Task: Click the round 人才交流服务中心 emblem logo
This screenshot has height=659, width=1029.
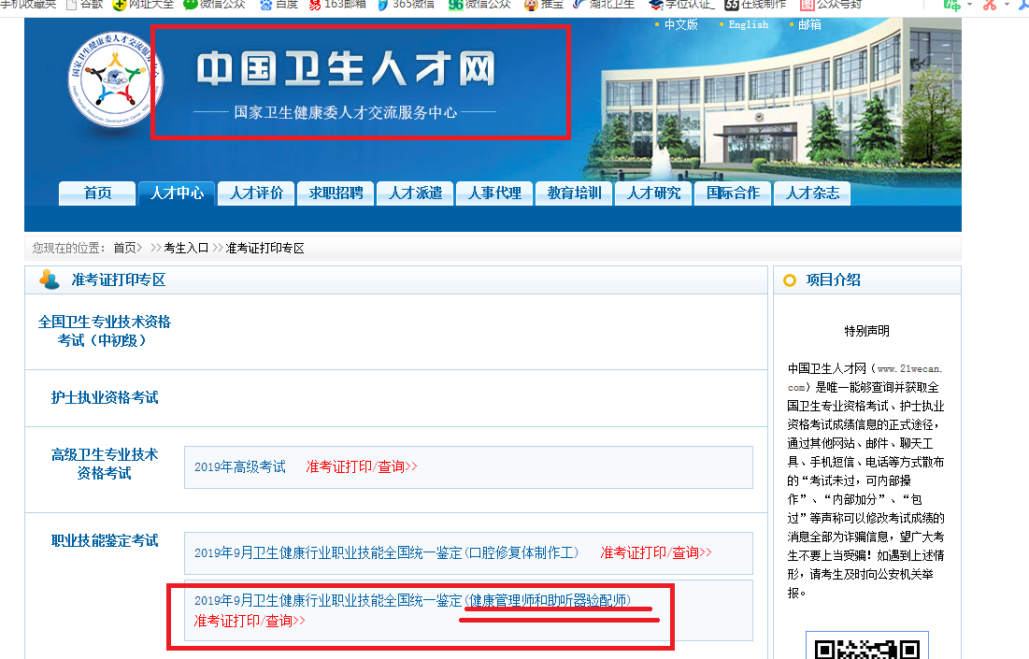Action: 115,79
